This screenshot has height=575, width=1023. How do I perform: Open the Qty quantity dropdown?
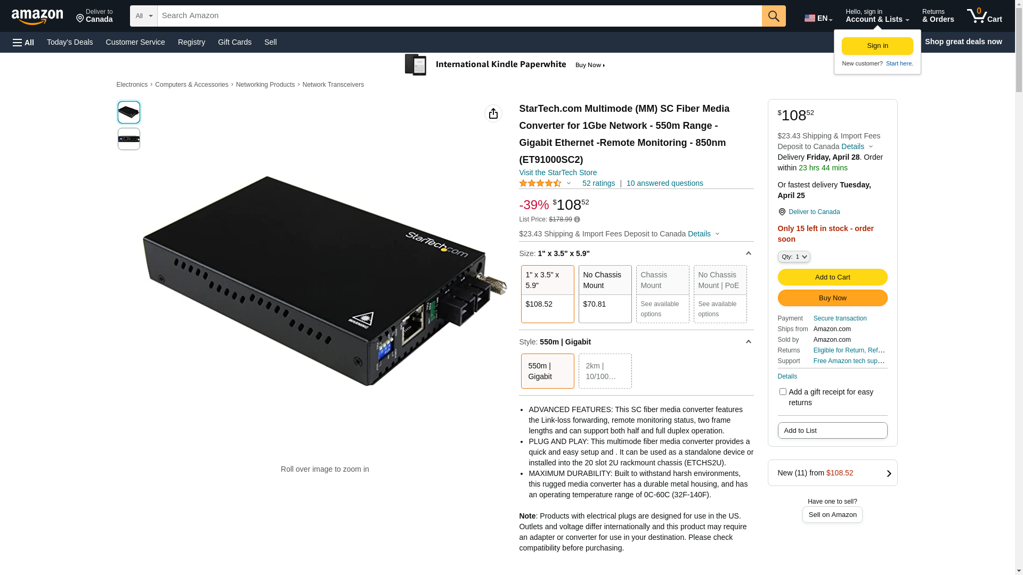click(793, 257)
